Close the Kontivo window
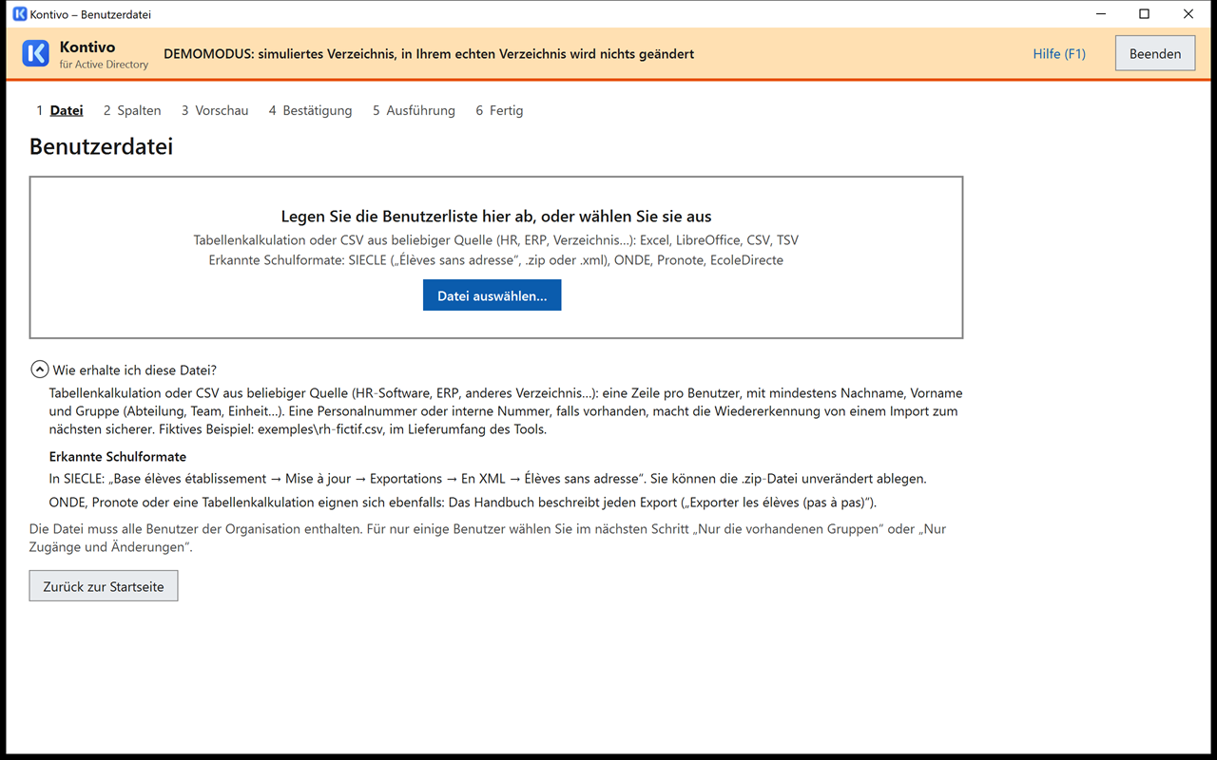This screenshot has width=1217, height=760. point(1188,14)
